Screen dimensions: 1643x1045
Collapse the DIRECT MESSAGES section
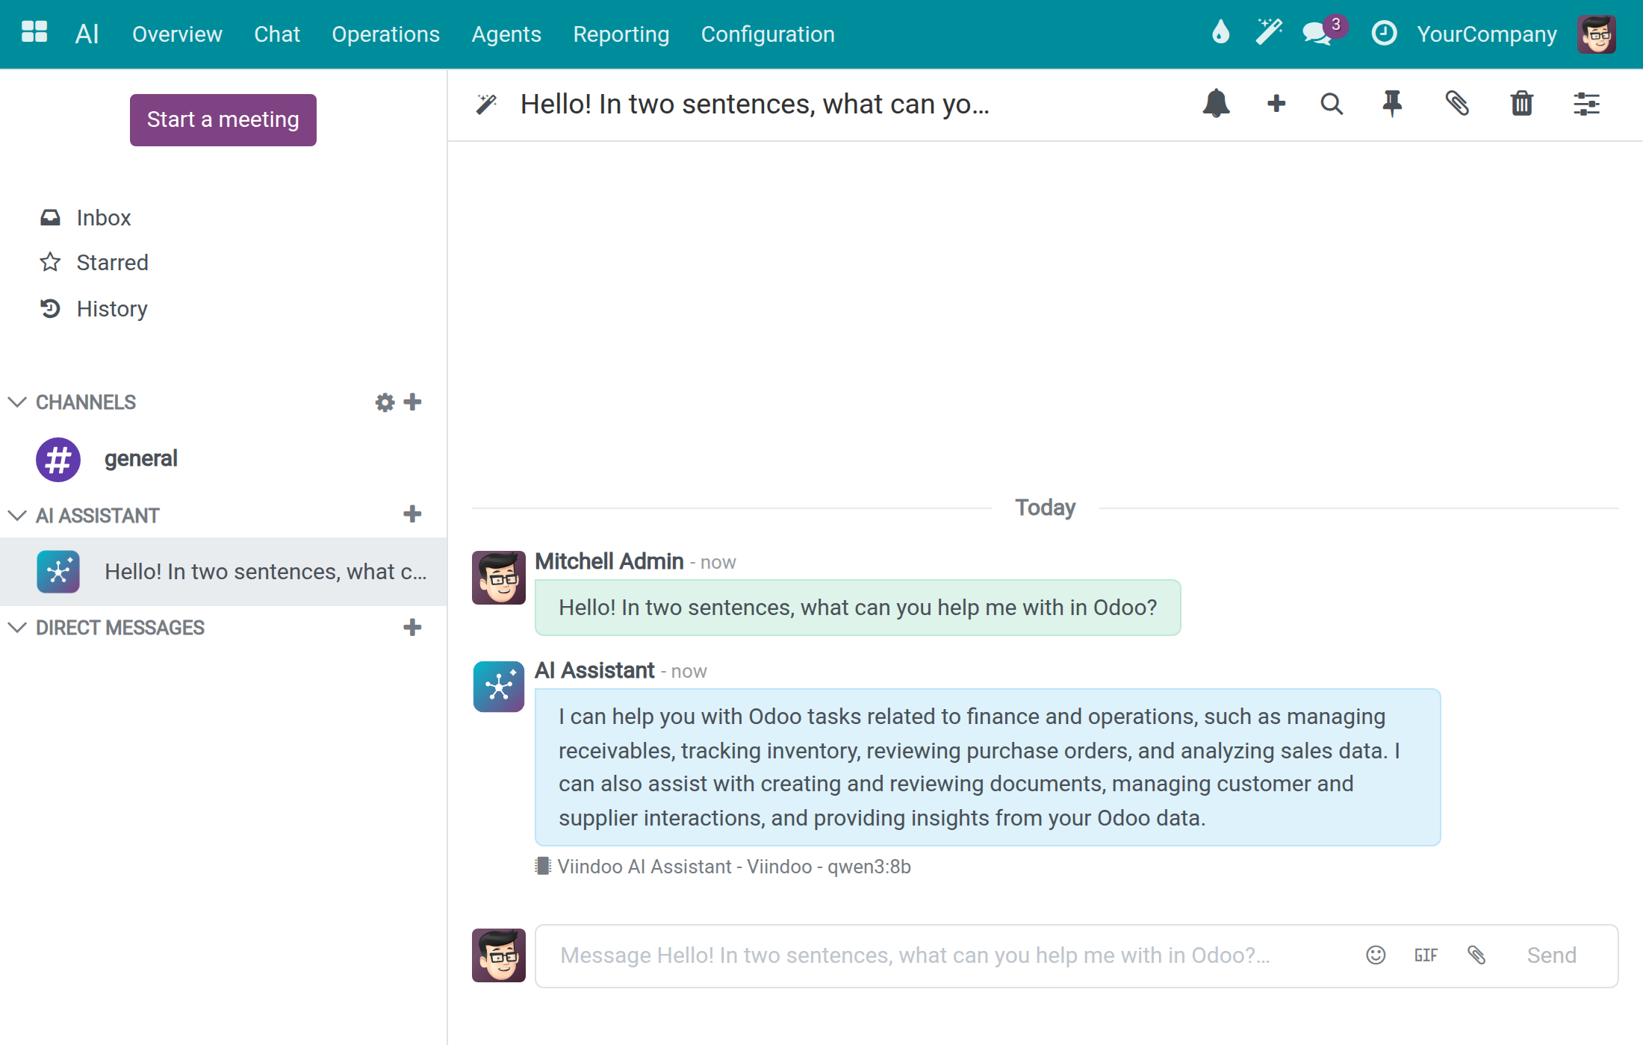(x=17, y=628)
